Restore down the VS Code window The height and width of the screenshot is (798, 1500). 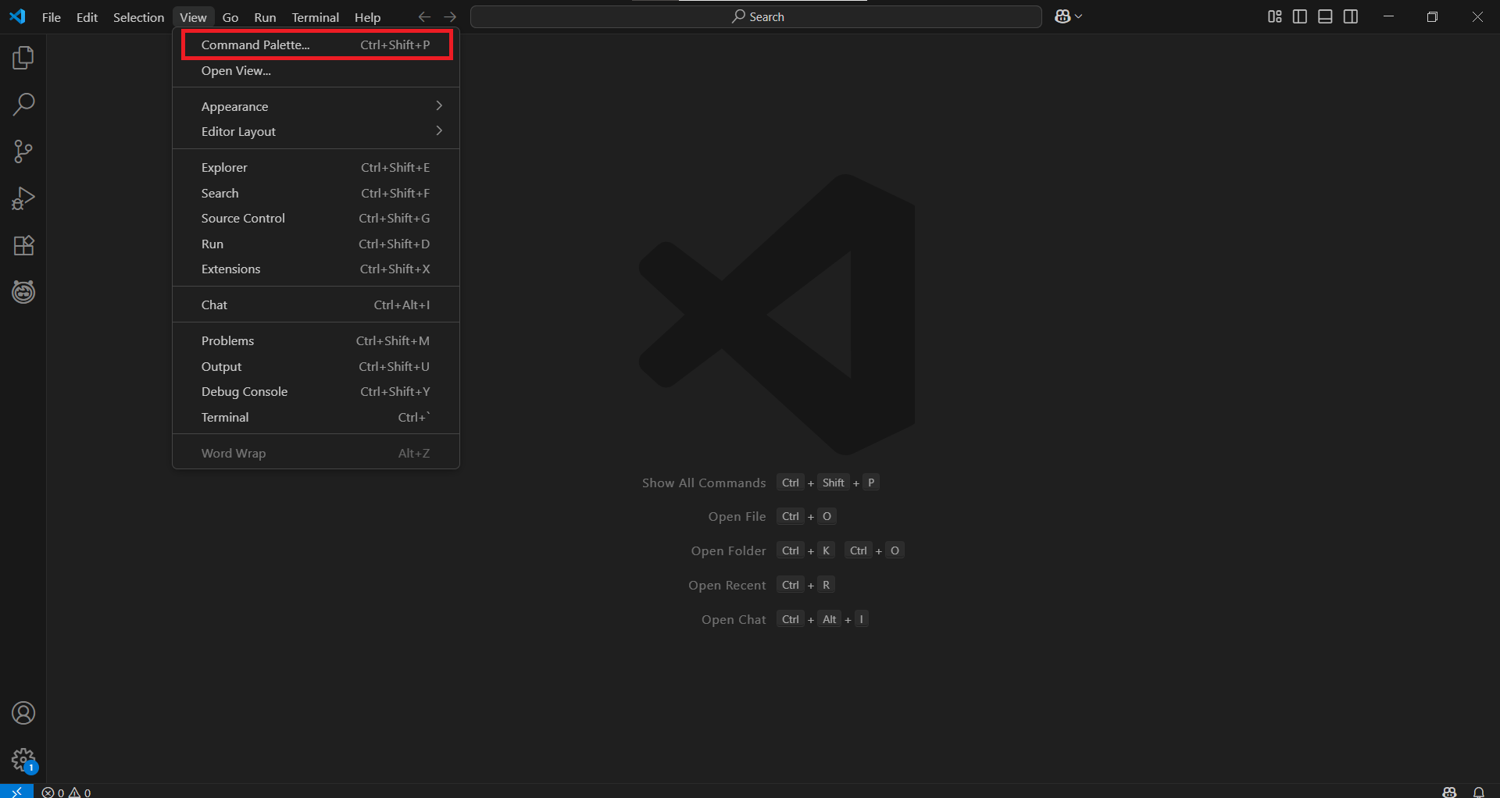click(x=1432, y=16)
